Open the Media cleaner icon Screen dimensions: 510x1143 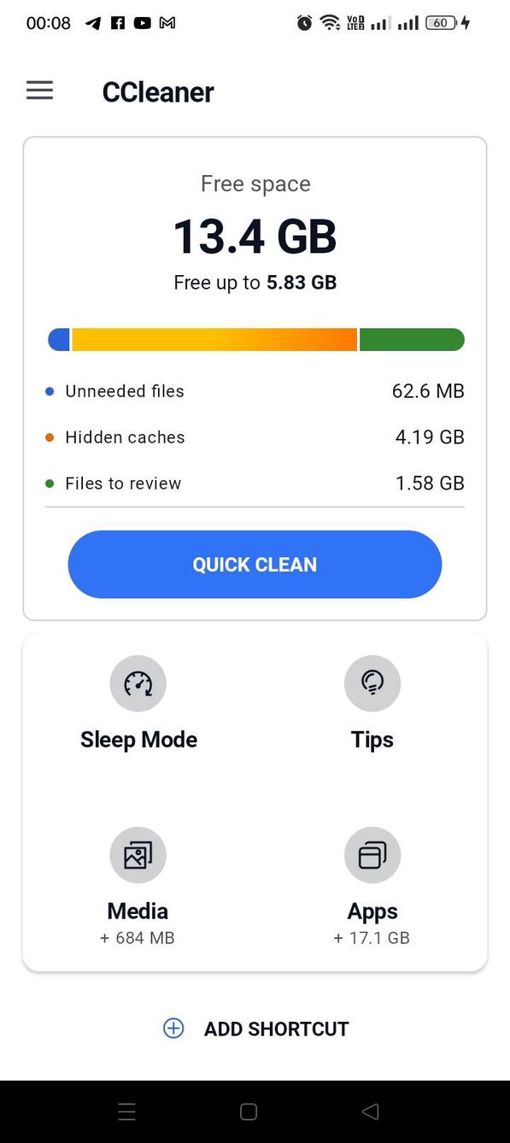138,854
